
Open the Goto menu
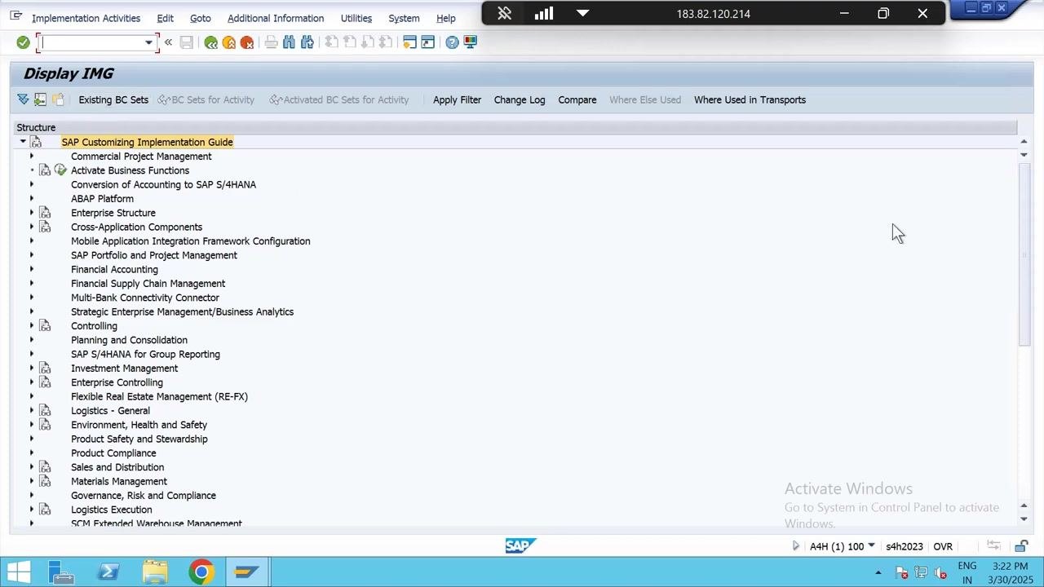tap(200, 18)
